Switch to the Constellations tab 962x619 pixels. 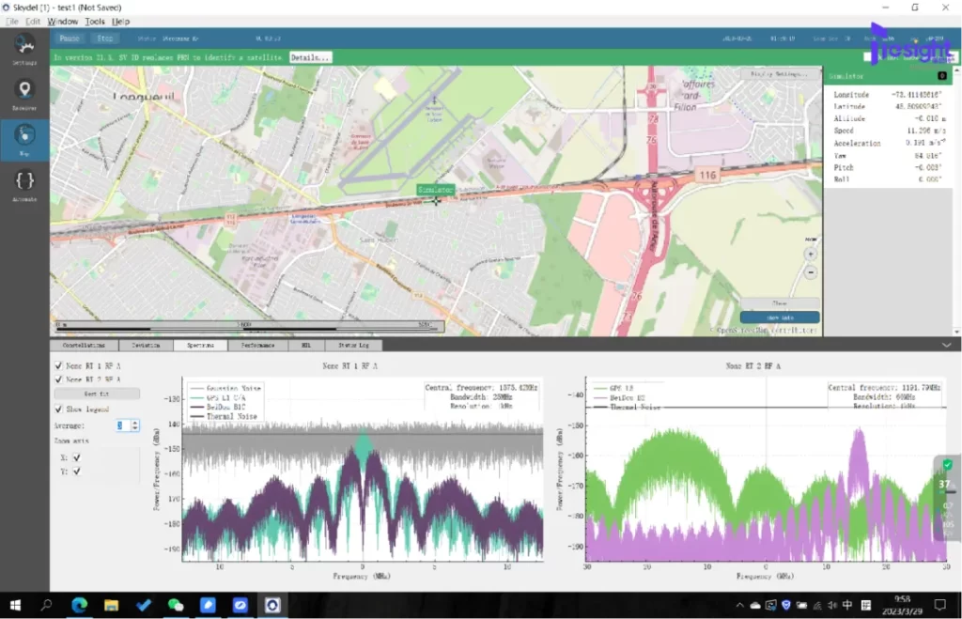click(x=83, y=346)
